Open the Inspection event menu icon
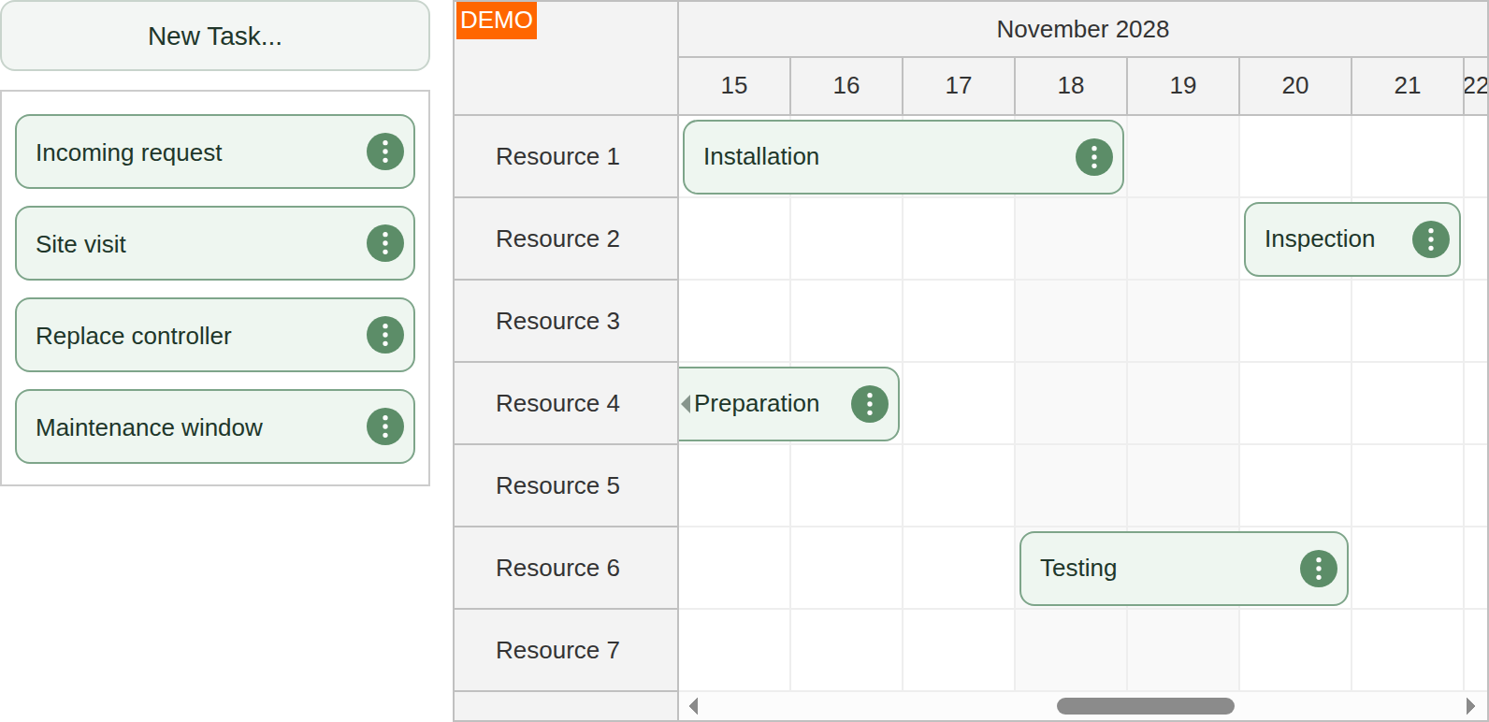This screenshot has width=1489, height=722. pos(1431,239)
